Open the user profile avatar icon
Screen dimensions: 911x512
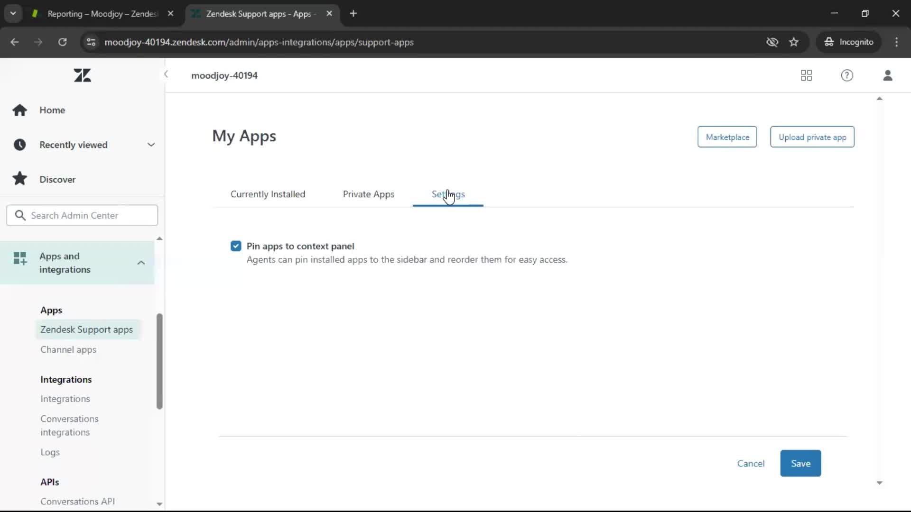coord(888,75)
